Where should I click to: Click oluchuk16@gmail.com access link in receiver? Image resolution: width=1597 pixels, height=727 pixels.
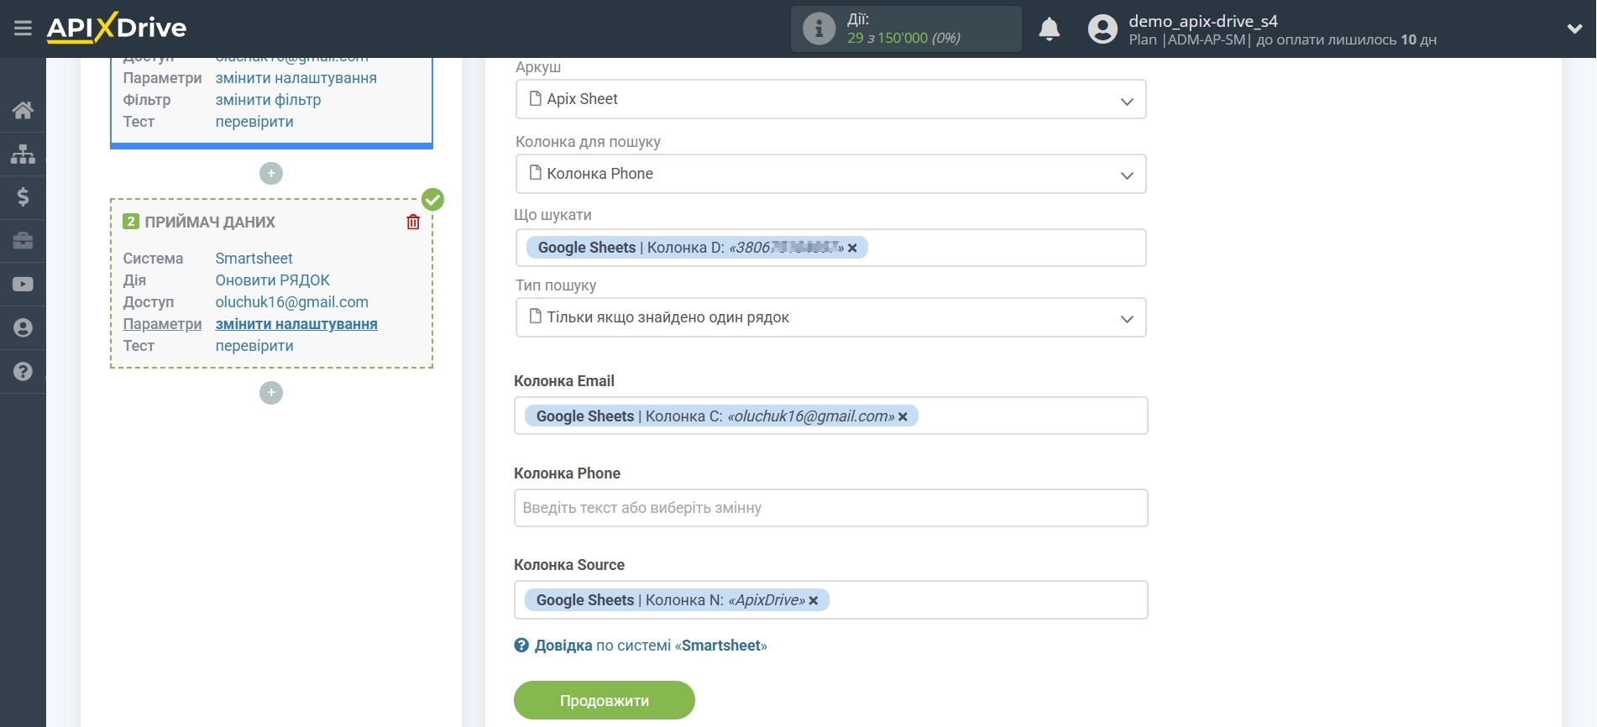click(x=291, y=302)
